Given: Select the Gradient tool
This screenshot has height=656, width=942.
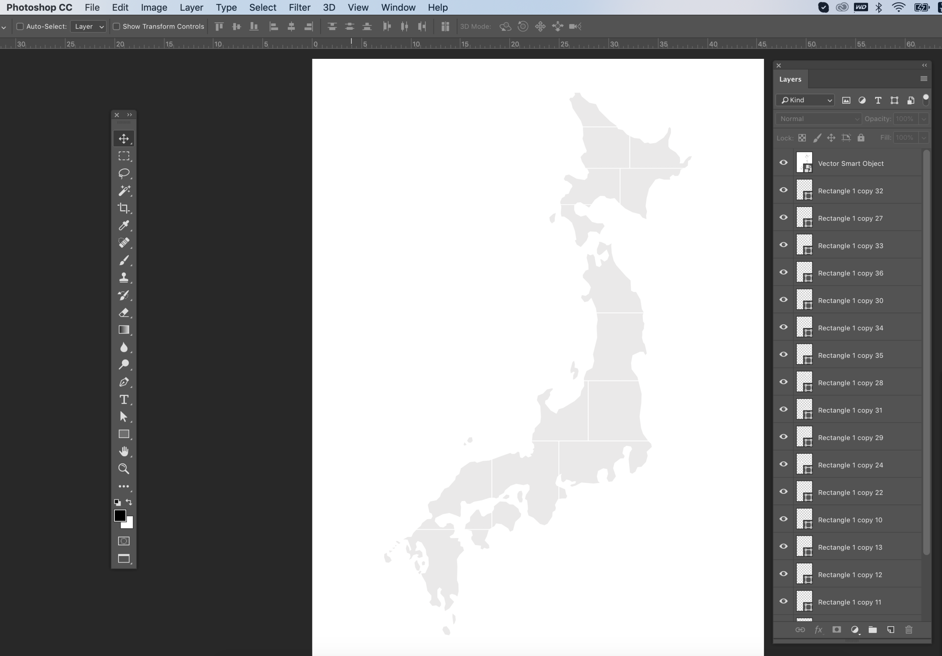Looking at the screenshot, I should point(124,330).
